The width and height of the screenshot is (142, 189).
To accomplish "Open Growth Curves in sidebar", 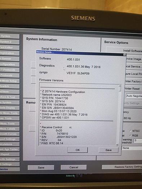I will (10, 134).
